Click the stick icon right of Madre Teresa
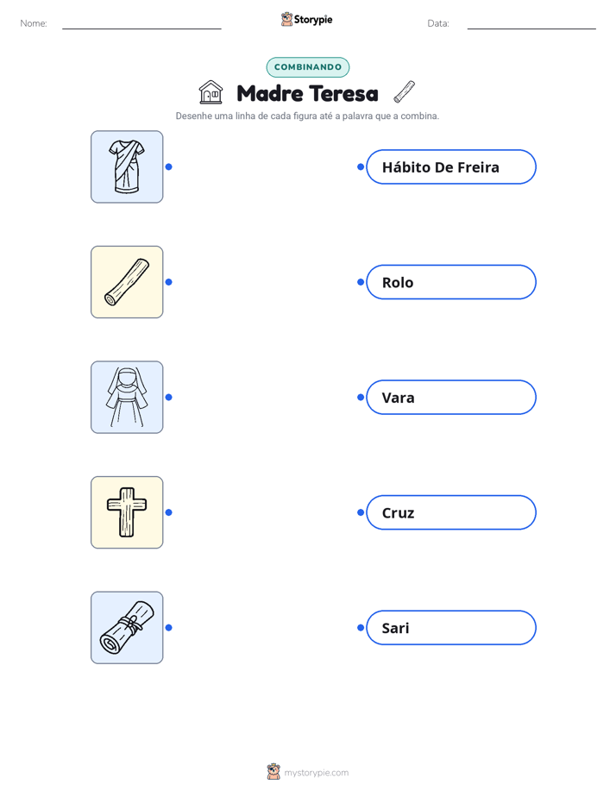 pos(405,92)
